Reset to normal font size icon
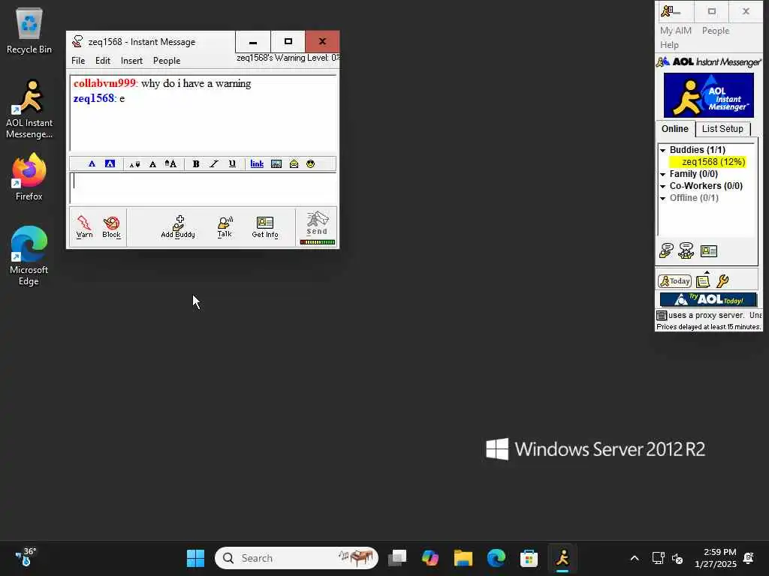This screenshot has height=576, width=769. pyautogui.click(x=152, y=164)
